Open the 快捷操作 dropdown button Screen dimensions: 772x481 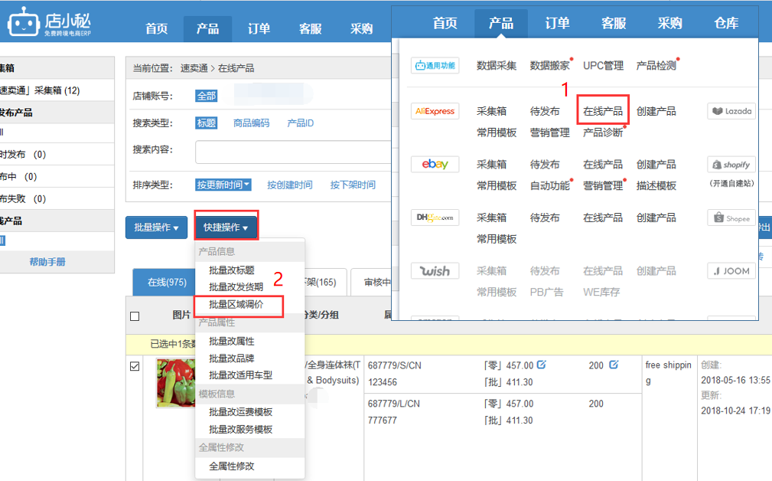click(x=226, y=227)
